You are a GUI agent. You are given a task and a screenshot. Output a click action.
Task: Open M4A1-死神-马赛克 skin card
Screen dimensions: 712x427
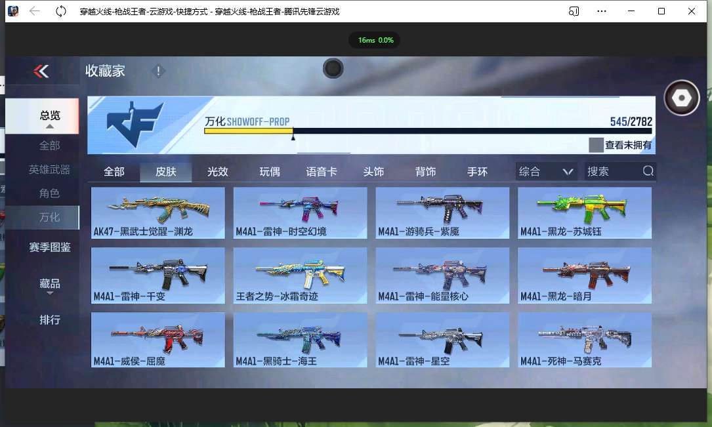pos(585,340)
